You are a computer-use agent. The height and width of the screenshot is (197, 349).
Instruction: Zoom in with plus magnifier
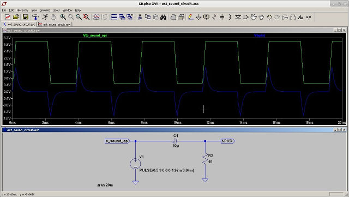(63, 17)
